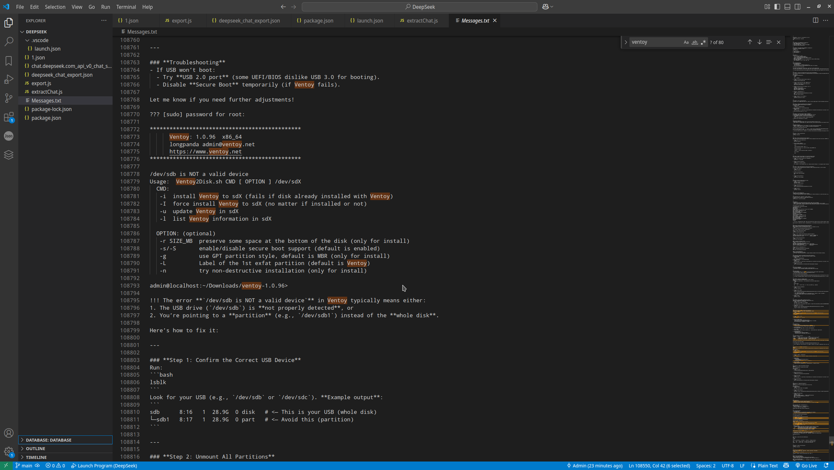Open Source Control view icon

point(9,98)
